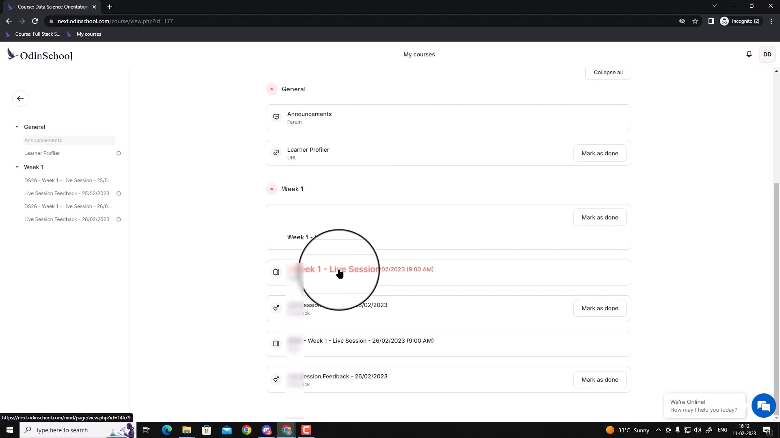Click the Incognito profile icon
780x438 pixels.
coord(726,21)
